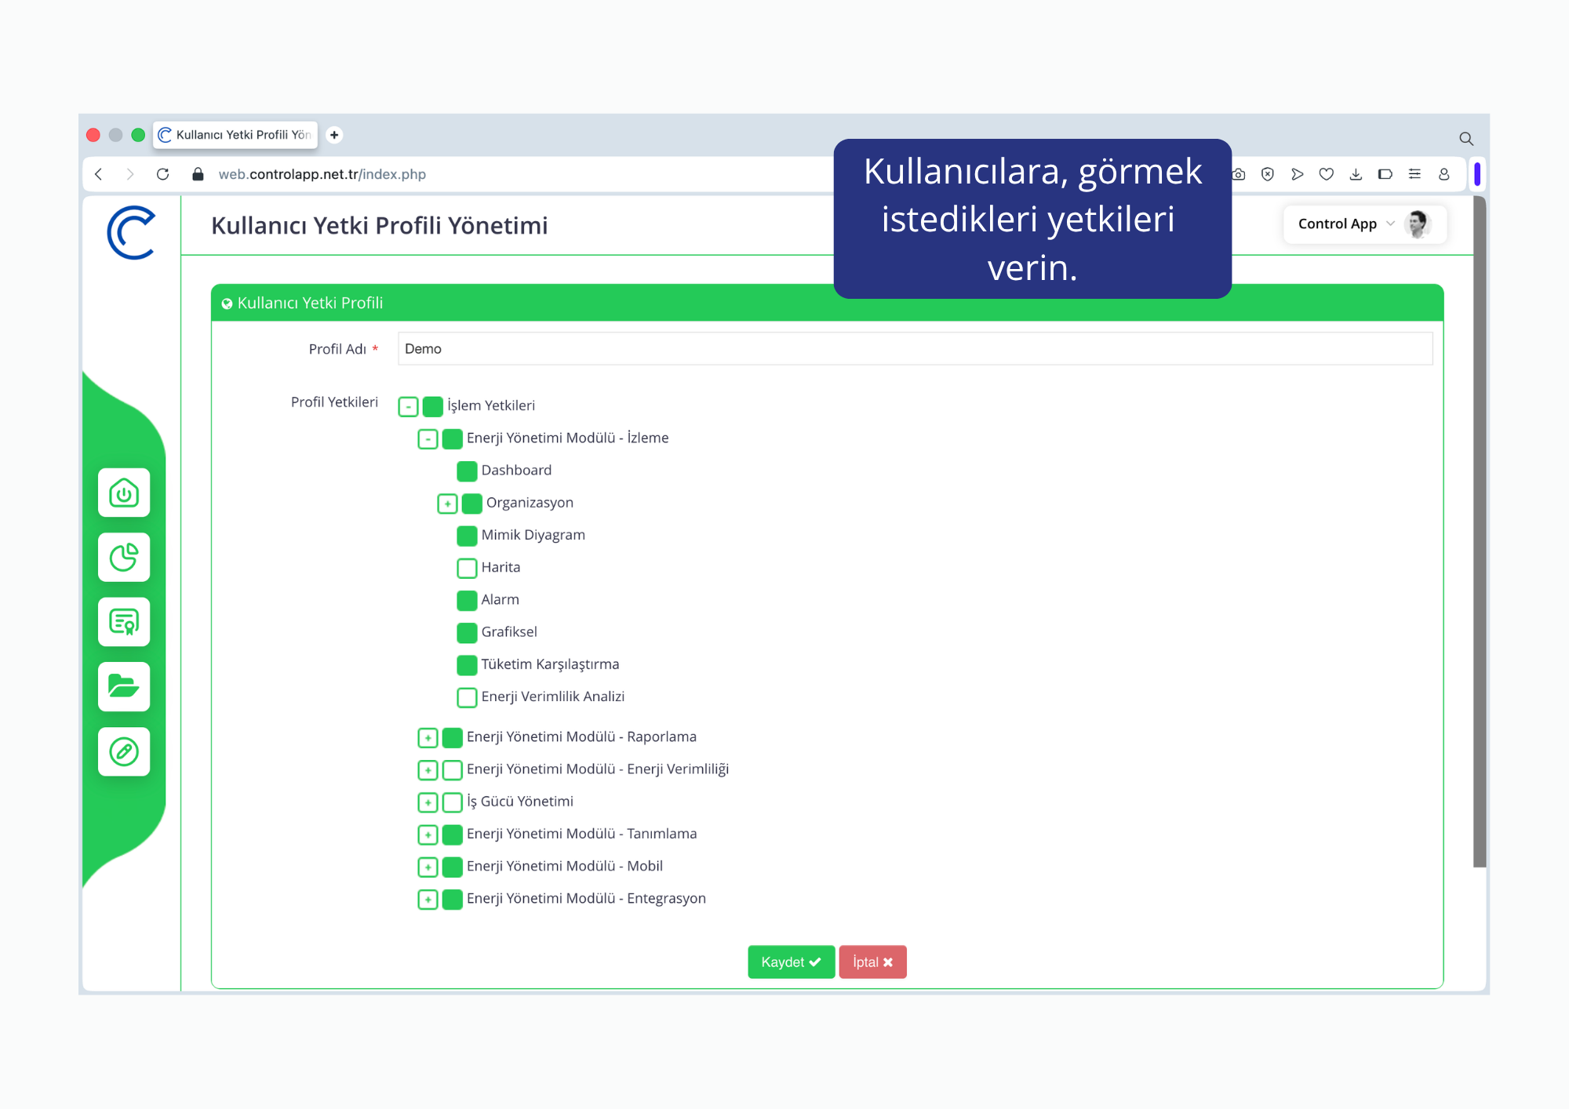
Task: Click the play arrow toolbar icon
Action: point(1298,174)
